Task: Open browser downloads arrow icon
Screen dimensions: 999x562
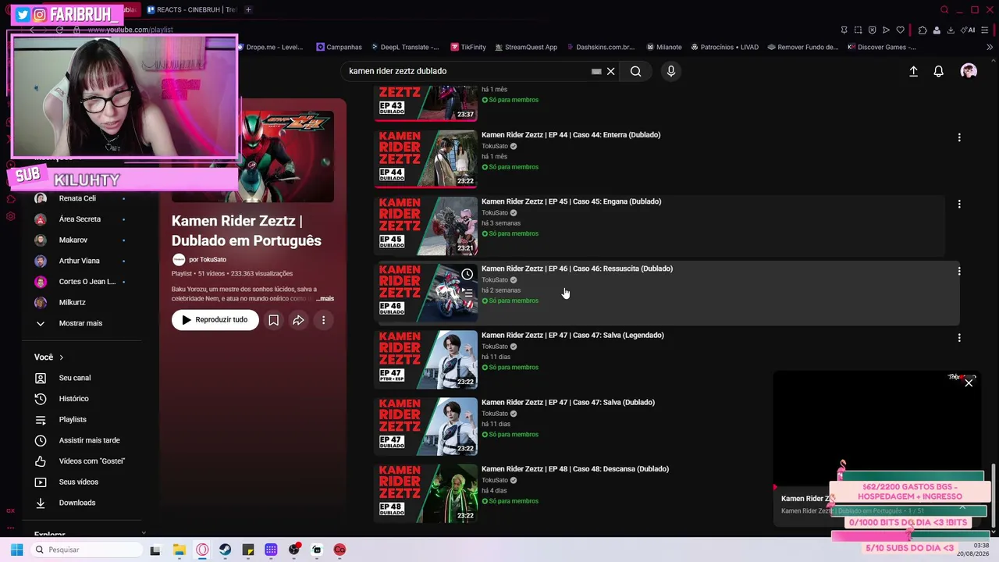Action: point(951,30)
